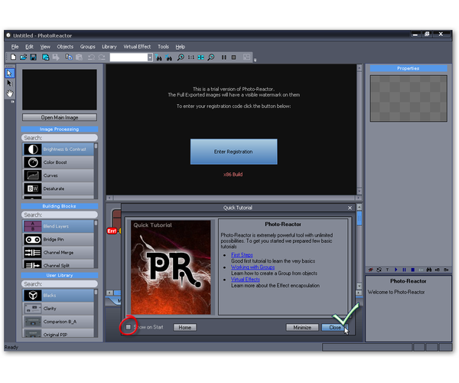The image size is (459, 383).
Task: Select the arrow pointer tool
Action: pos(10,73)
